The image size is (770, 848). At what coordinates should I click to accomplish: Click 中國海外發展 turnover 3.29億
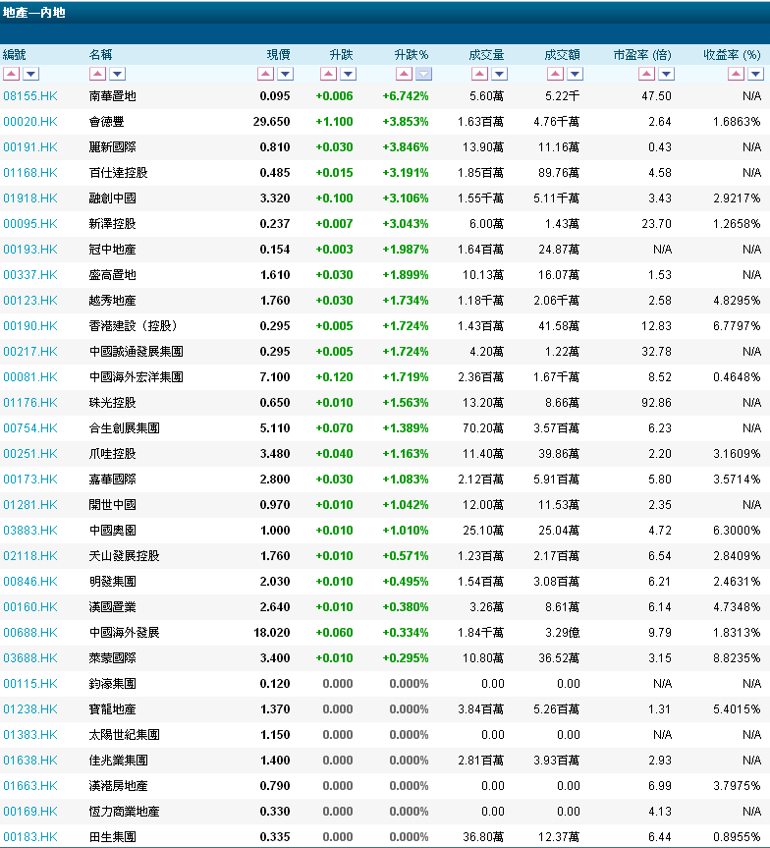coord(563,633)
